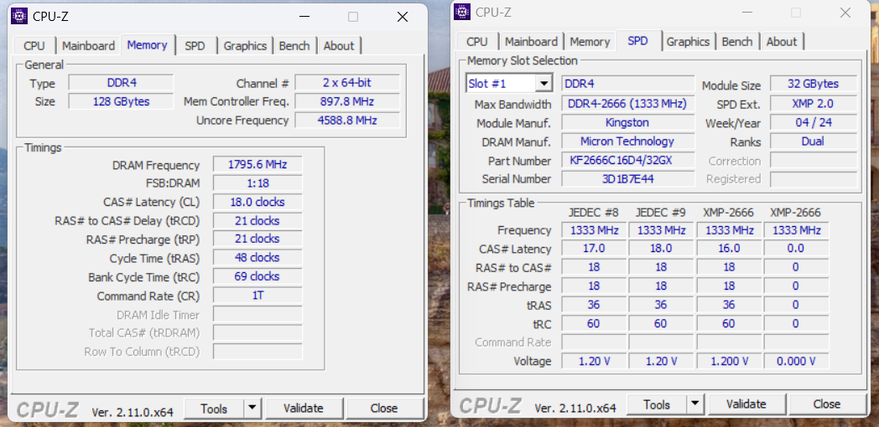Click the CPU-Z app icon in the Memory window title bar
The image size is (879, 427).
(x=19, y=16)
